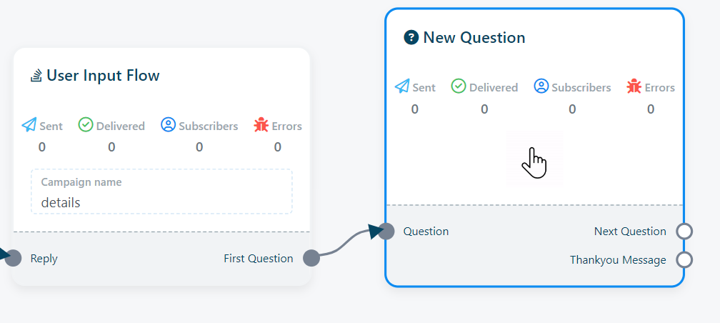Click Sent paper-plane icon in User Input Flow
The height and width of the screenshot is (323, 720).
click(29, 126)
